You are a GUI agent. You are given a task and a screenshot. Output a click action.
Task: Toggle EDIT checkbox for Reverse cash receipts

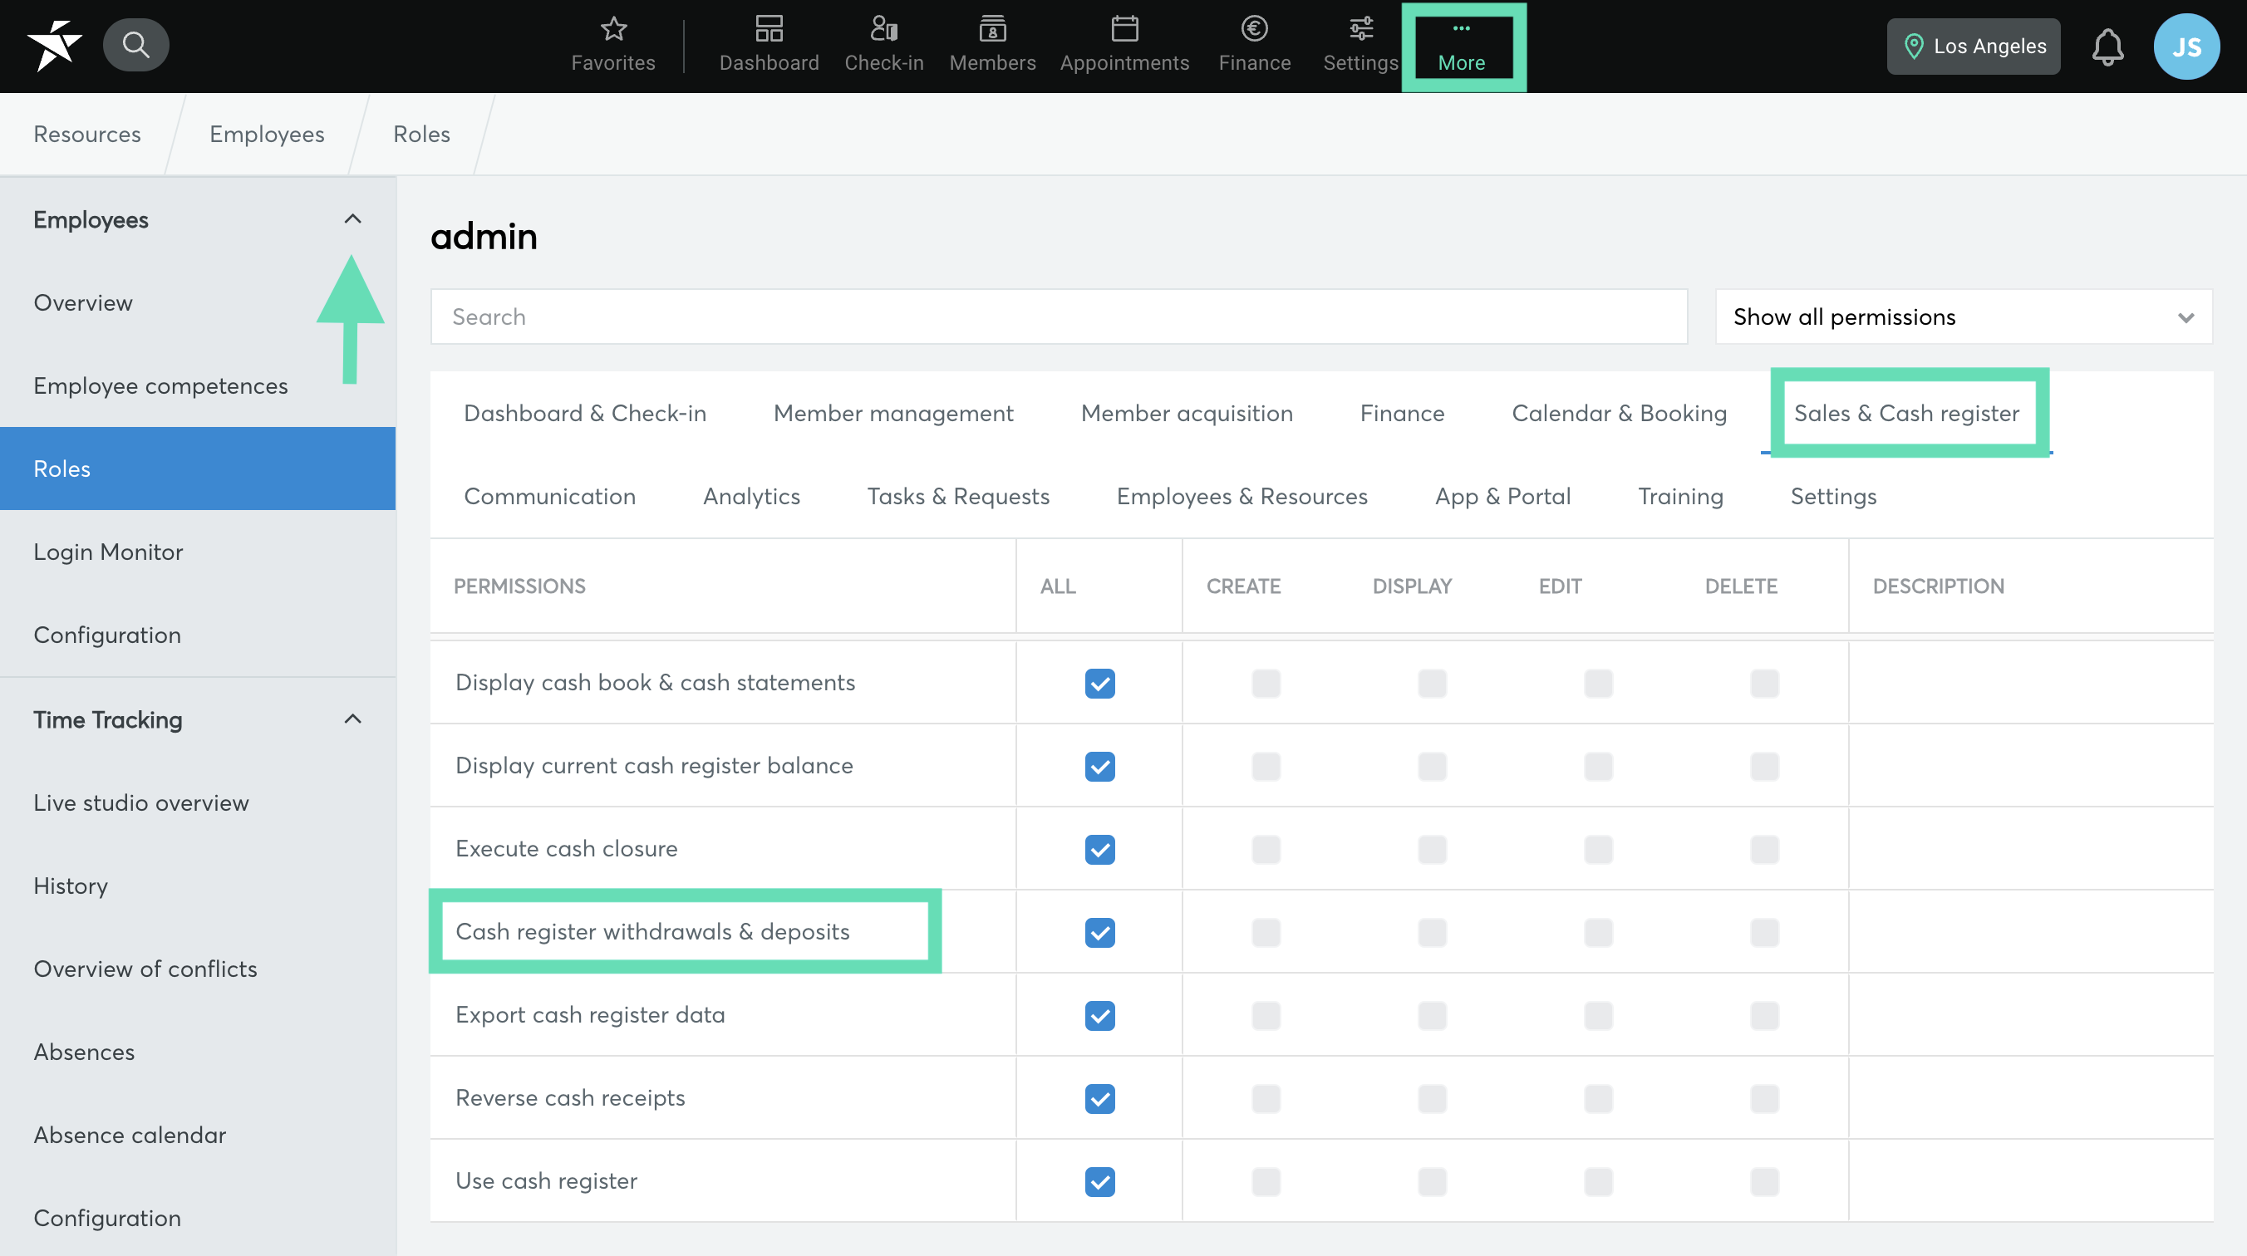[1598, 1098]
